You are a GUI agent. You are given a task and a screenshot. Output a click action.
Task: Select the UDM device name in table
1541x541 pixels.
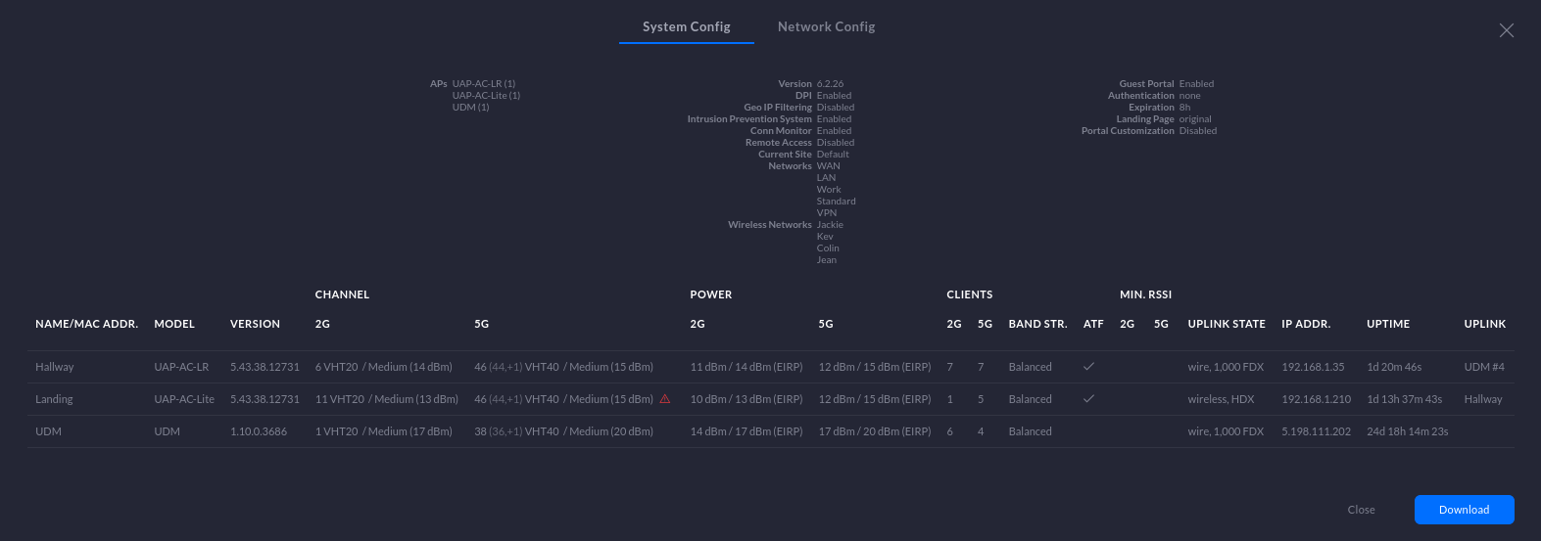[48, 431]
